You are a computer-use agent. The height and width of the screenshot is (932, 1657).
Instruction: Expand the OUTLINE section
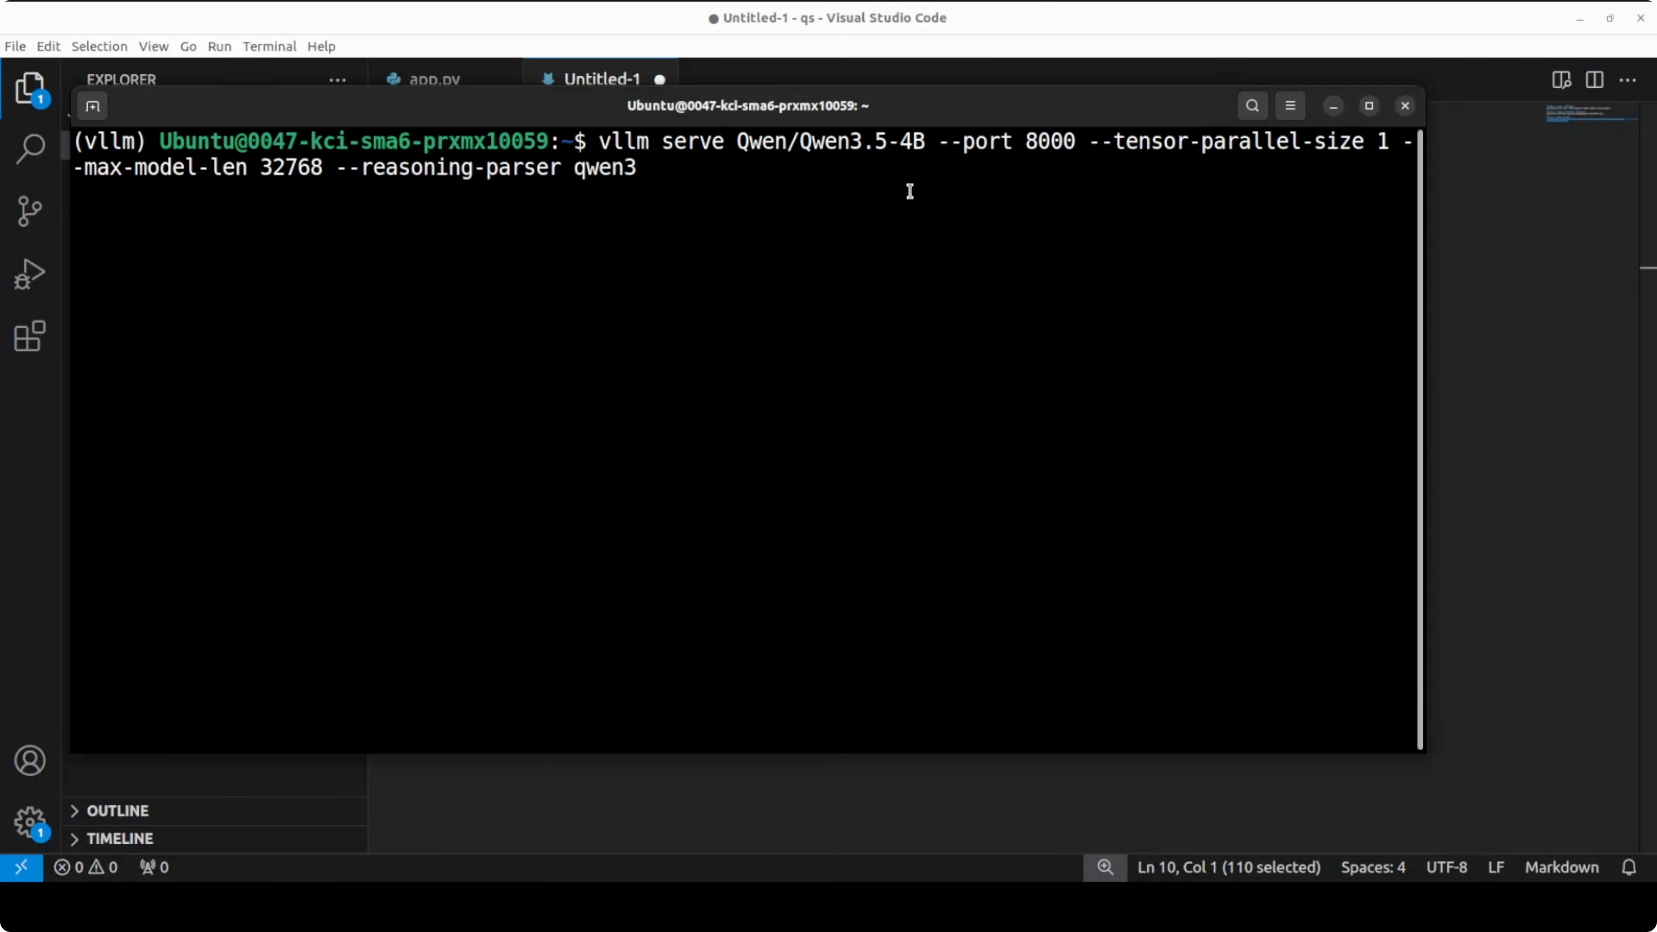(118, 810)
